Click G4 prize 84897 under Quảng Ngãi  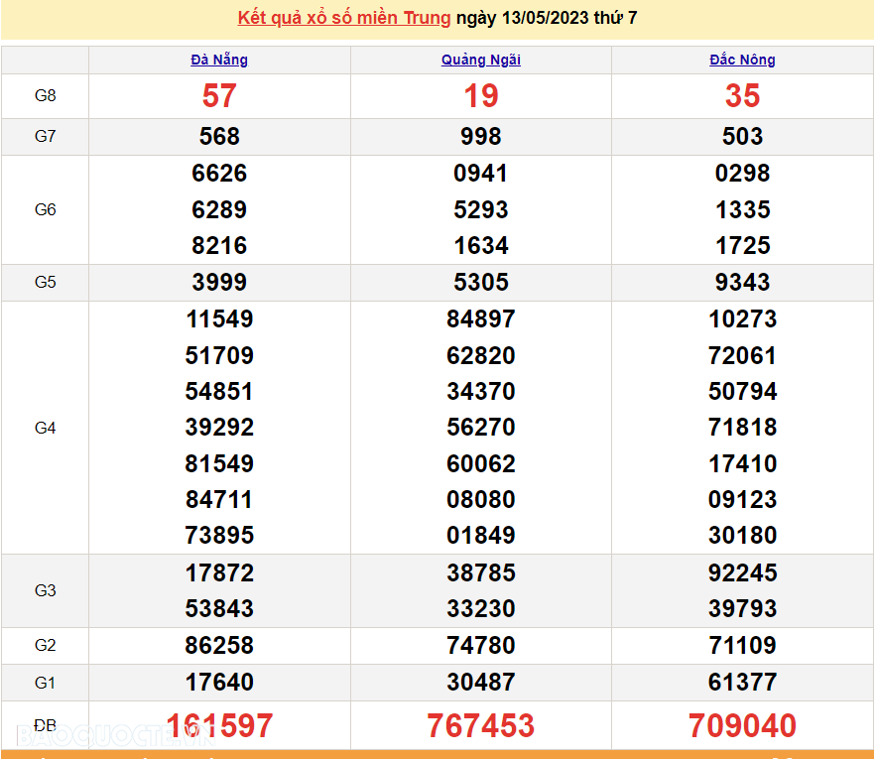[480, 318]
